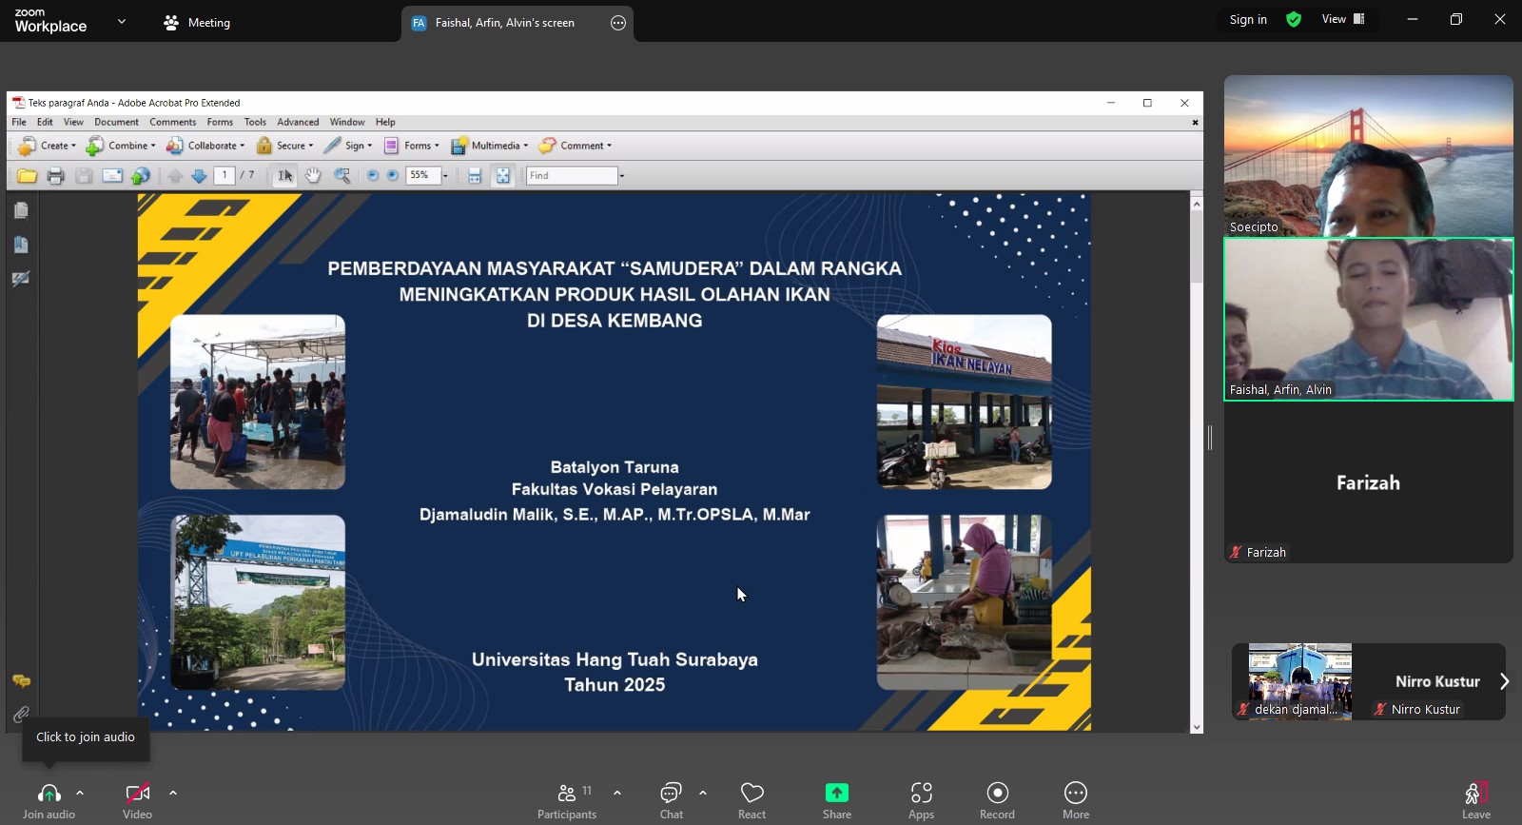1522x825 pixels.
Task: Expand audio options arrow next to Join audio
Action: coord(80,792)
